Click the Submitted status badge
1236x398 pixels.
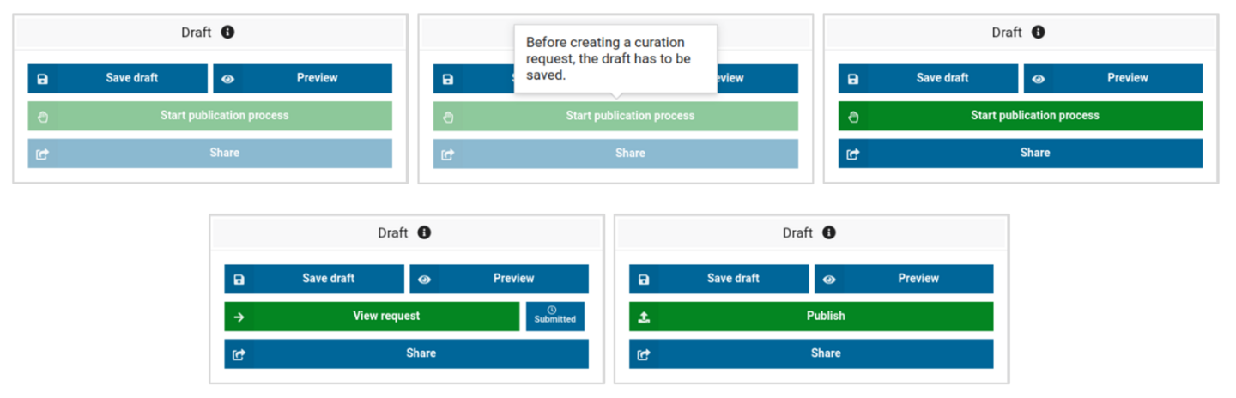pos(554,317)
